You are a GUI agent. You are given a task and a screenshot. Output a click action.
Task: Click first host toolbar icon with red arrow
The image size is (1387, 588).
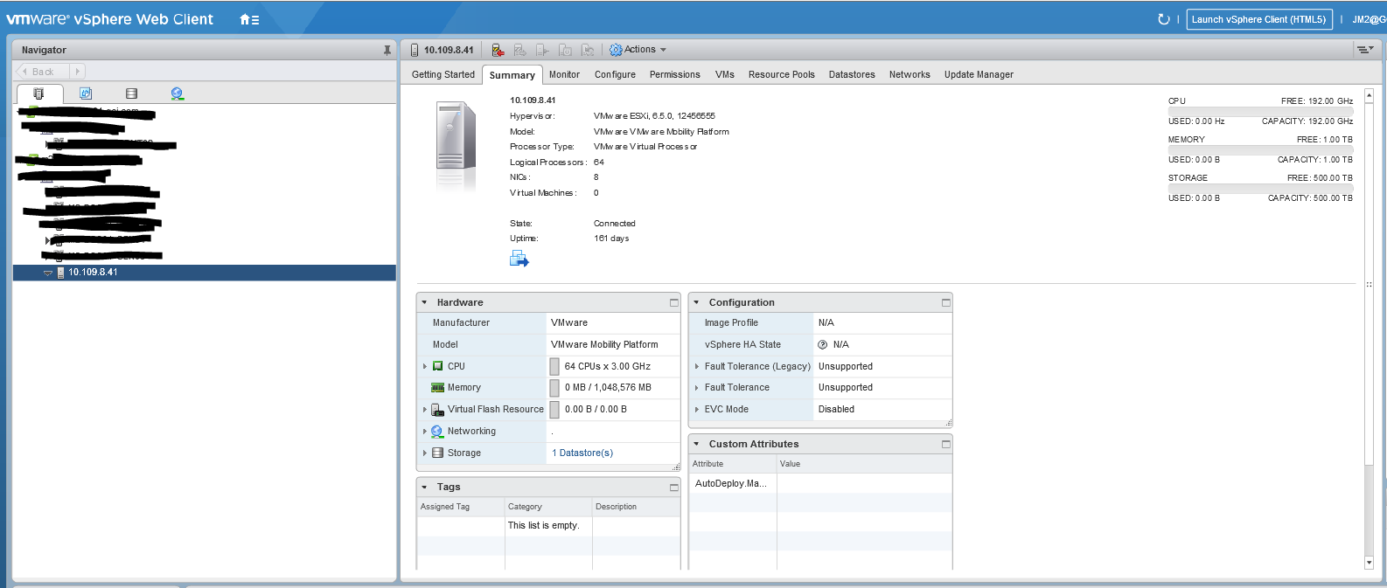click(x=498, y=50)
